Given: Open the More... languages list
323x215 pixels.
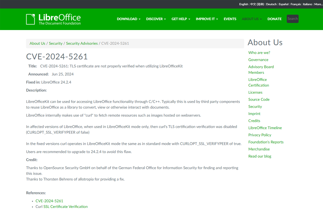Looking at the screenshot, I should (x=318, y=4).
